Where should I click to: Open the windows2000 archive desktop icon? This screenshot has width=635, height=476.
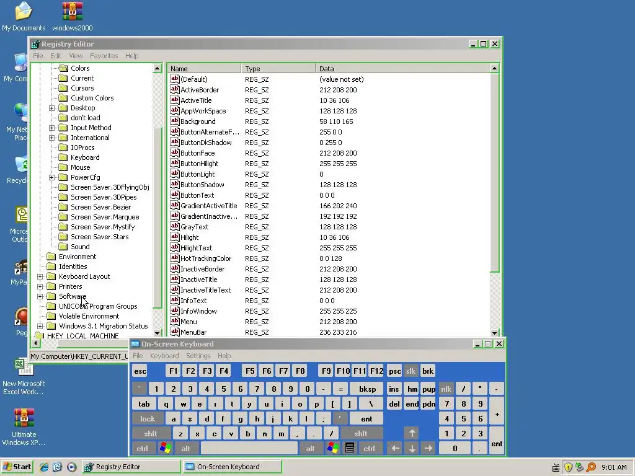click(x=72, y=11)
